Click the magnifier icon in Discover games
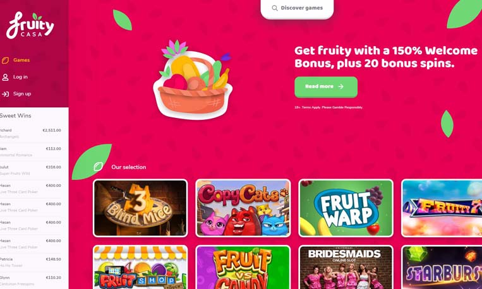Screen dimensions: 482x289 [275, 8]
